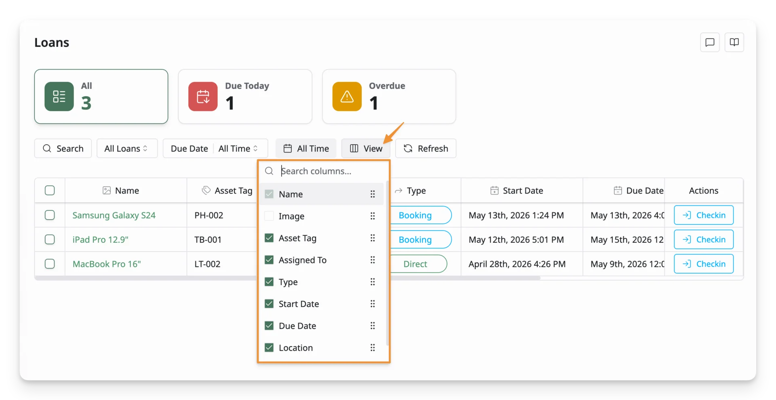Uncheck the Location column

pyautogui.click(x=269, y=347)
